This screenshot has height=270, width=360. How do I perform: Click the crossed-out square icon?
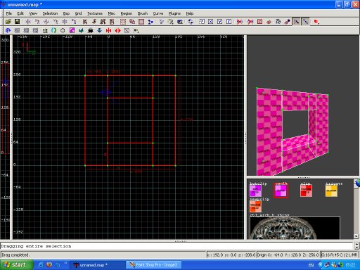tap(127, 30)
